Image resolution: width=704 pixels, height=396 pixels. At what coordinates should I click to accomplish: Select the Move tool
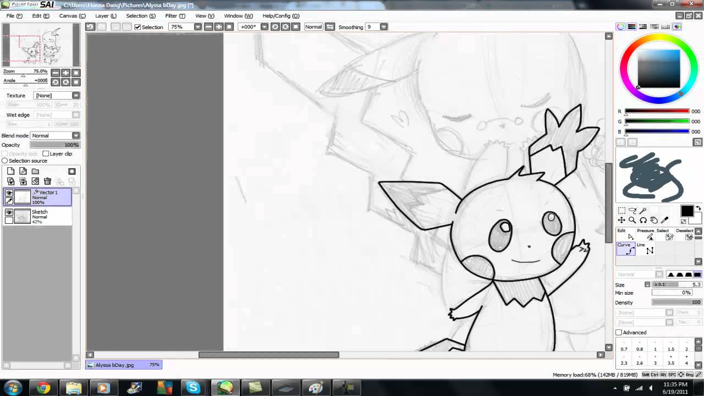tap(621, 221)
